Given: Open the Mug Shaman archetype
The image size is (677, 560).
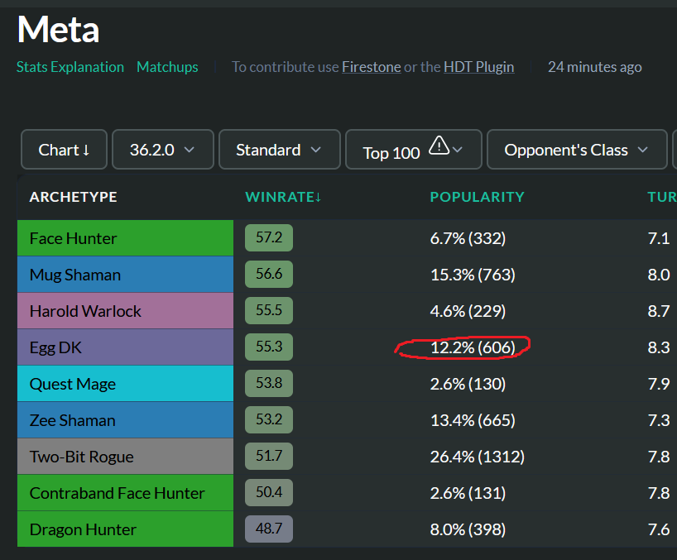Looking at the screenshot, I should point(125,275).
